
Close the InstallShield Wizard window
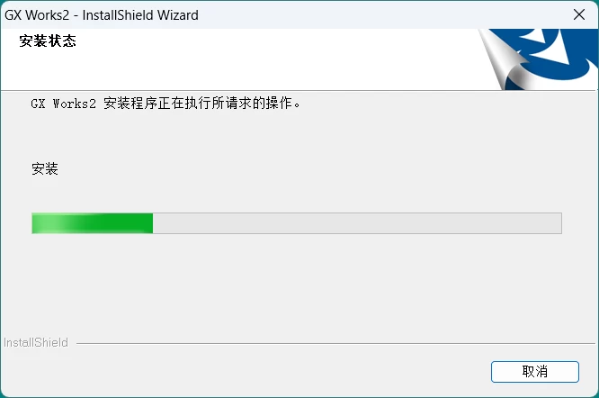click(579, 15)
